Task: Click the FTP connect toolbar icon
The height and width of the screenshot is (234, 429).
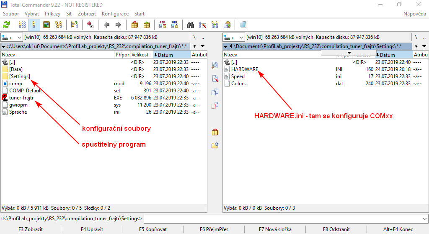Action: [162, 25]
